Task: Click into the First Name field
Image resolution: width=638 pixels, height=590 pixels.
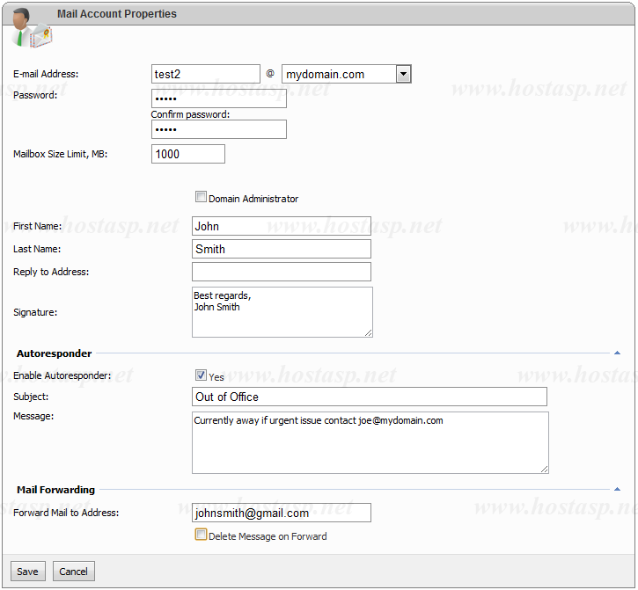Action: pyautogui.click(x=281, y=226)
